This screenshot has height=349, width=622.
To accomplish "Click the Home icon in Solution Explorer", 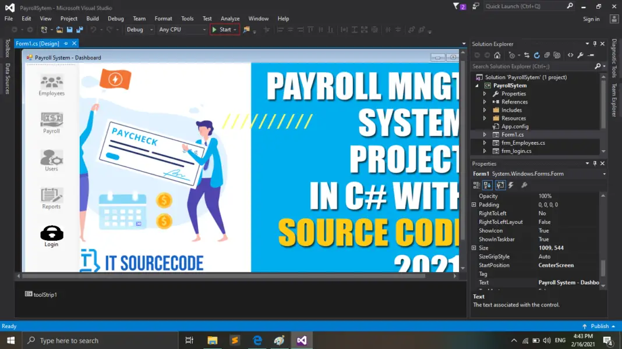I will (497, 55).
